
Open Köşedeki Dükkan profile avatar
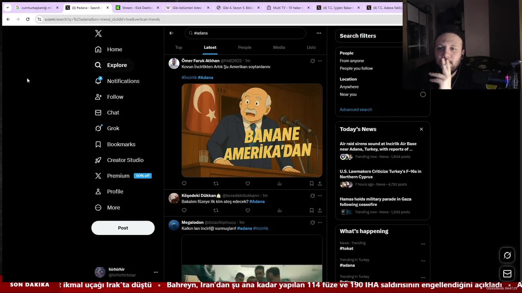click(x=174, y=198)
